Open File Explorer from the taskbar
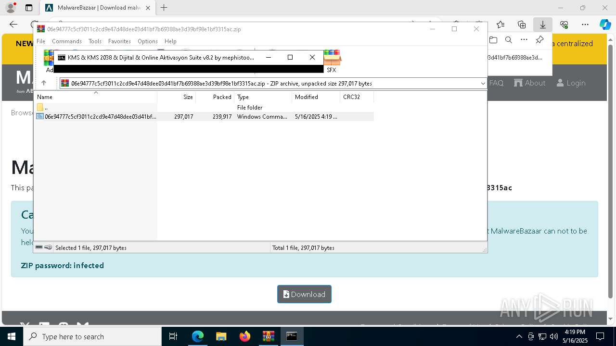The height and width of the screenshot is (346, 616). (221, 336)
